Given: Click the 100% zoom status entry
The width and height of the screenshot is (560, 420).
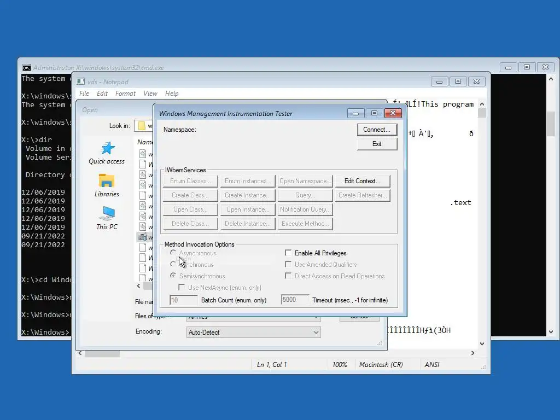Looking at the screenshot, I should pyautogui.click(x=340, y=365).
